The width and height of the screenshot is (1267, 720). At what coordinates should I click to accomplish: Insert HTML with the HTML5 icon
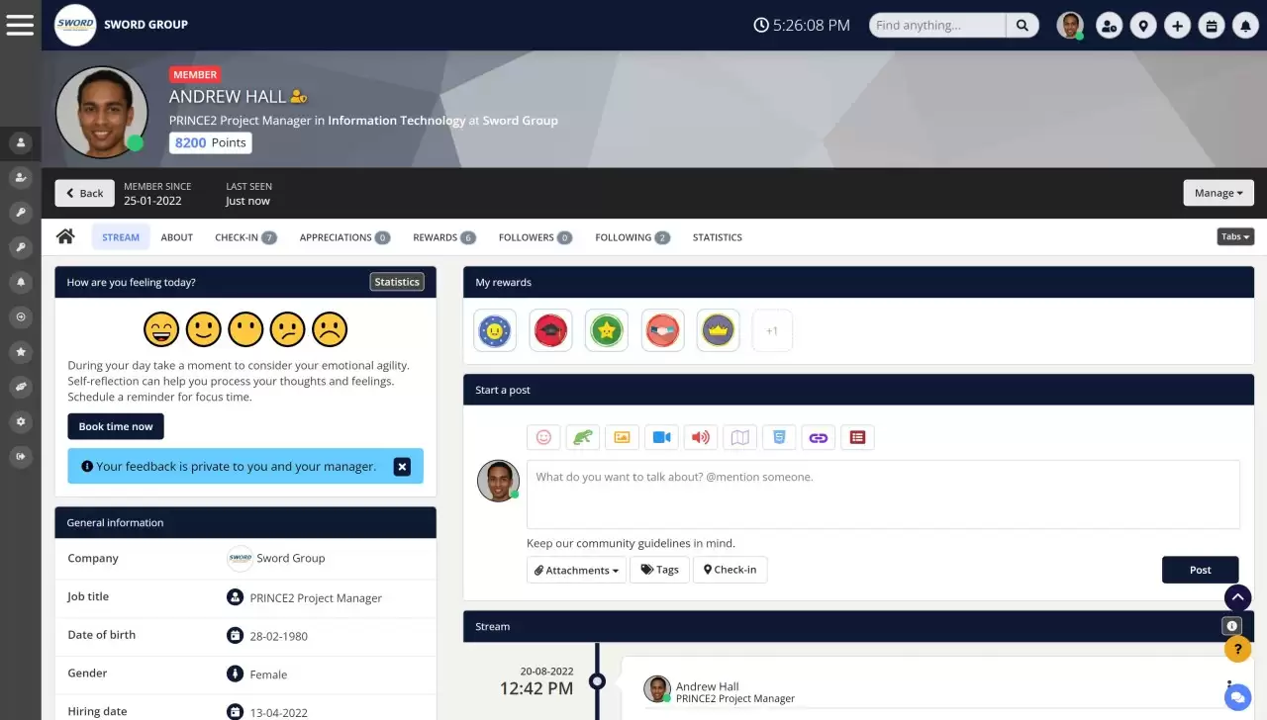[779, 437]
